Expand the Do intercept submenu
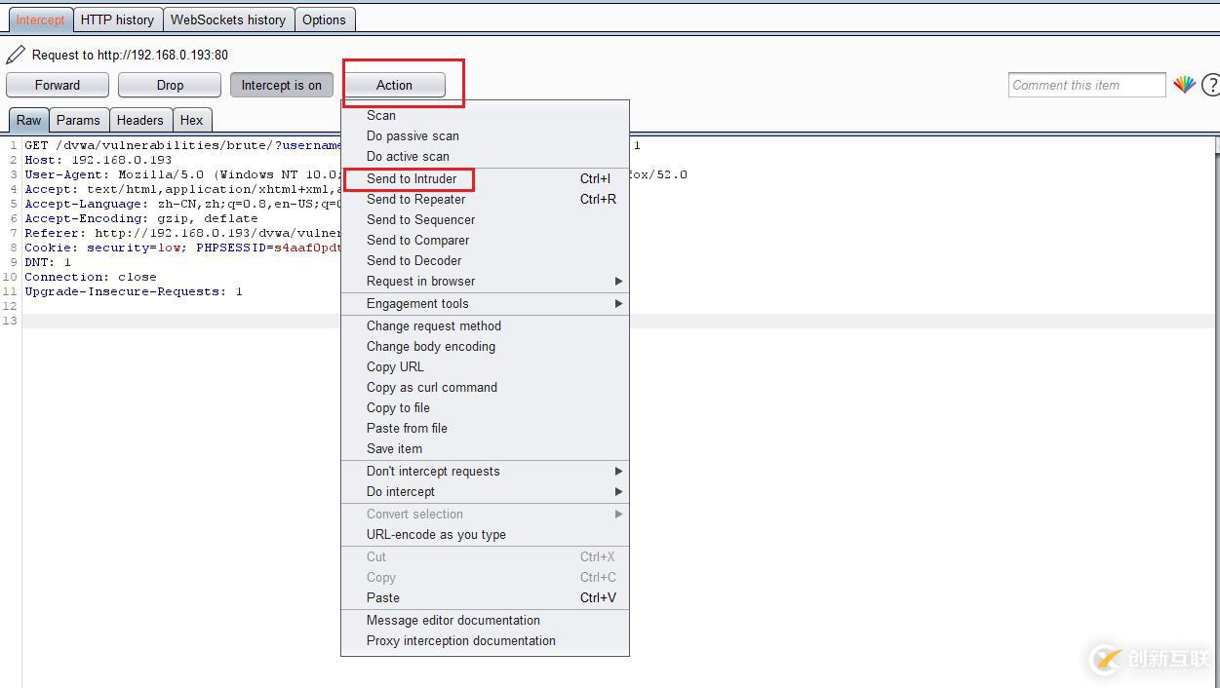The width and height of the screenshot is (1220, 688). [x=485, y=491]
